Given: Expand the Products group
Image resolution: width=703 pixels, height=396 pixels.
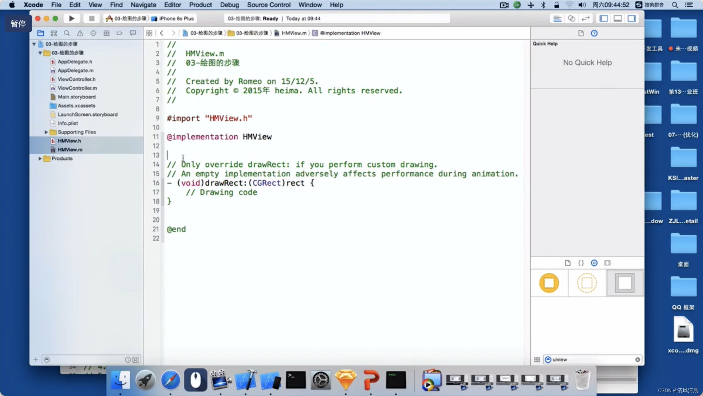Looking at the screenshot, I should coord(40,158).
